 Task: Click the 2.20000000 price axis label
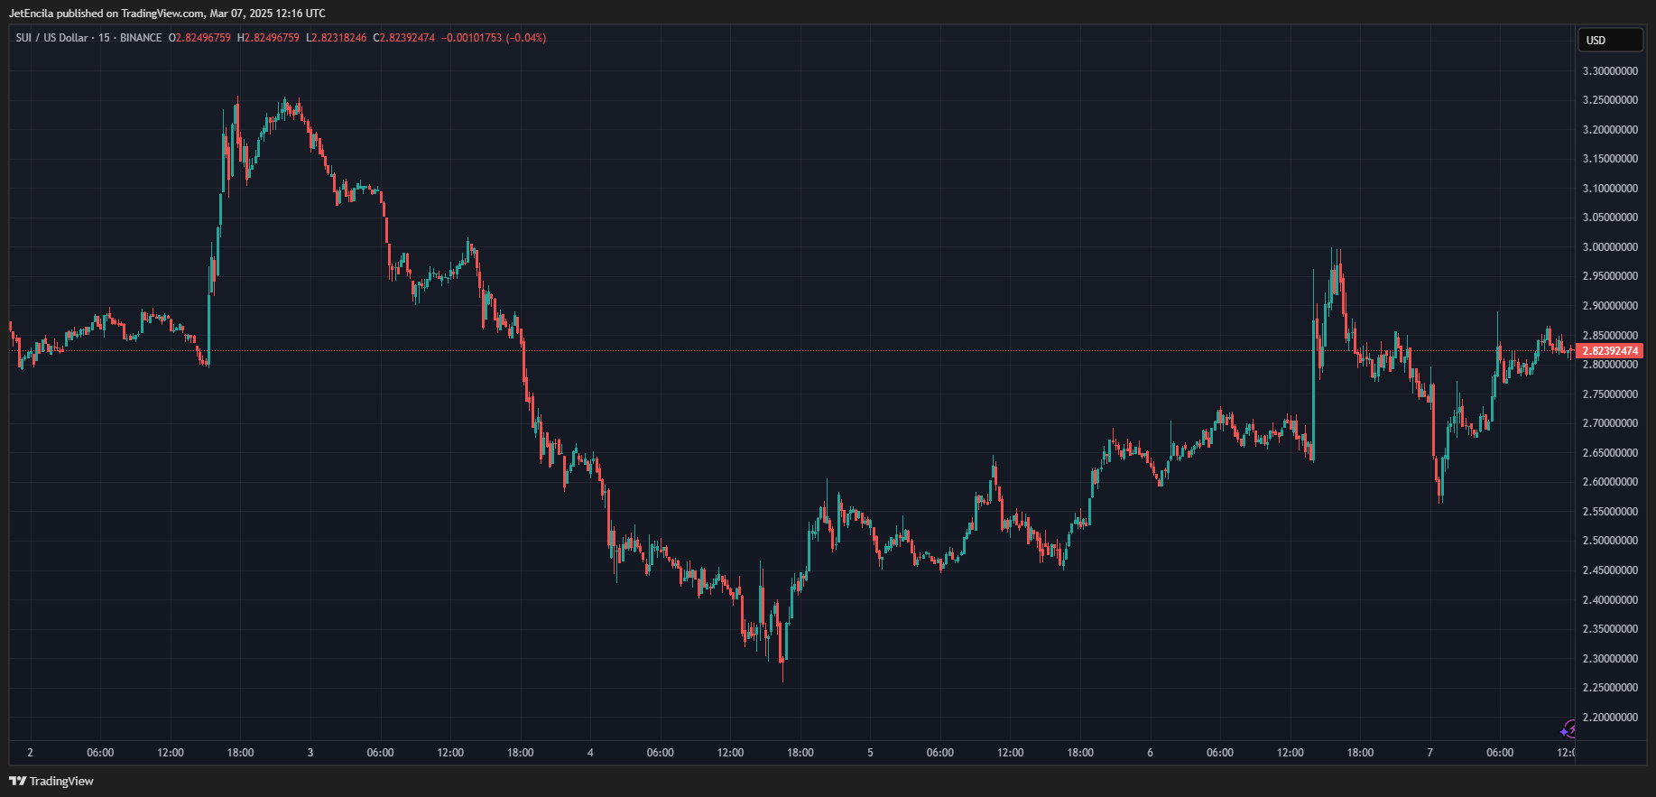point(1610,718)
